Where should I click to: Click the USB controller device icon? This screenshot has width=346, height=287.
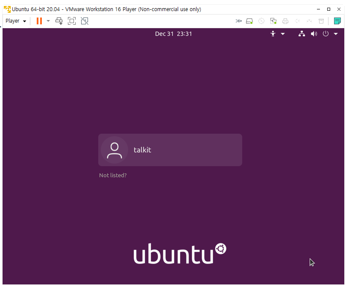(309, 21)
